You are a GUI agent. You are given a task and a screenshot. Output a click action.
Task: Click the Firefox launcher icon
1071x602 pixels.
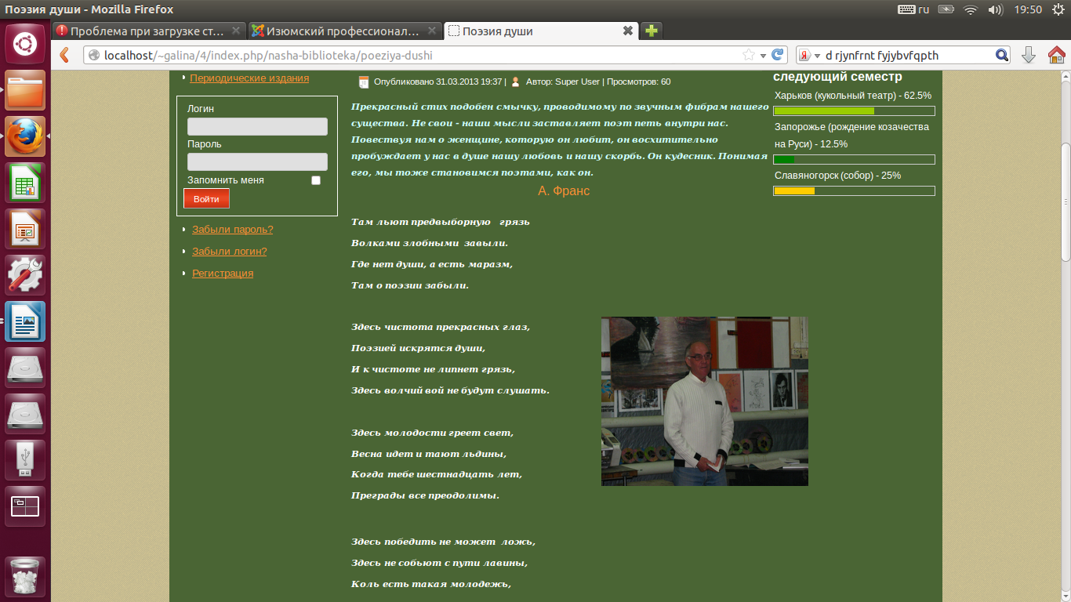(25, 136)
